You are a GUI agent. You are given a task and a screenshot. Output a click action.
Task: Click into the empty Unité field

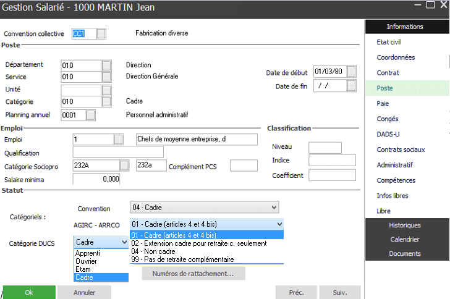tap(82, 90)
